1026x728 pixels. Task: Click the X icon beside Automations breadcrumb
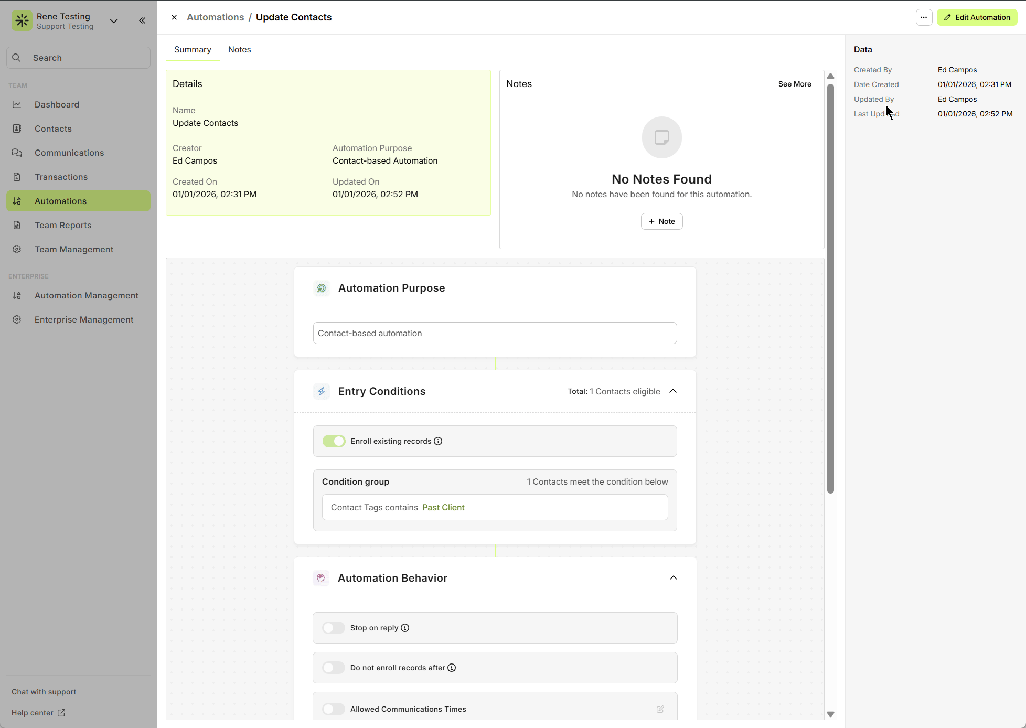174,17
